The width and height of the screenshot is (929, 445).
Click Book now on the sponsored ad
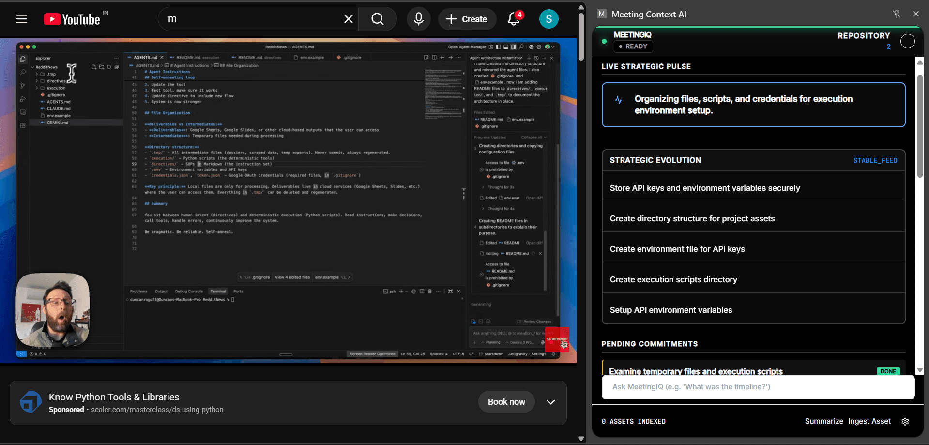click(506, 402)
